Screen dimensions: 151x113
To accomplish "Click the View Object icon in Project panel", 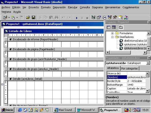I will point(114,27).
